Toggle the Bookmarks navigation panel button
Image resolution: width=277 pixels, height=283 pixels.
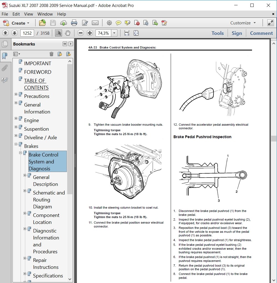point(5,56)
